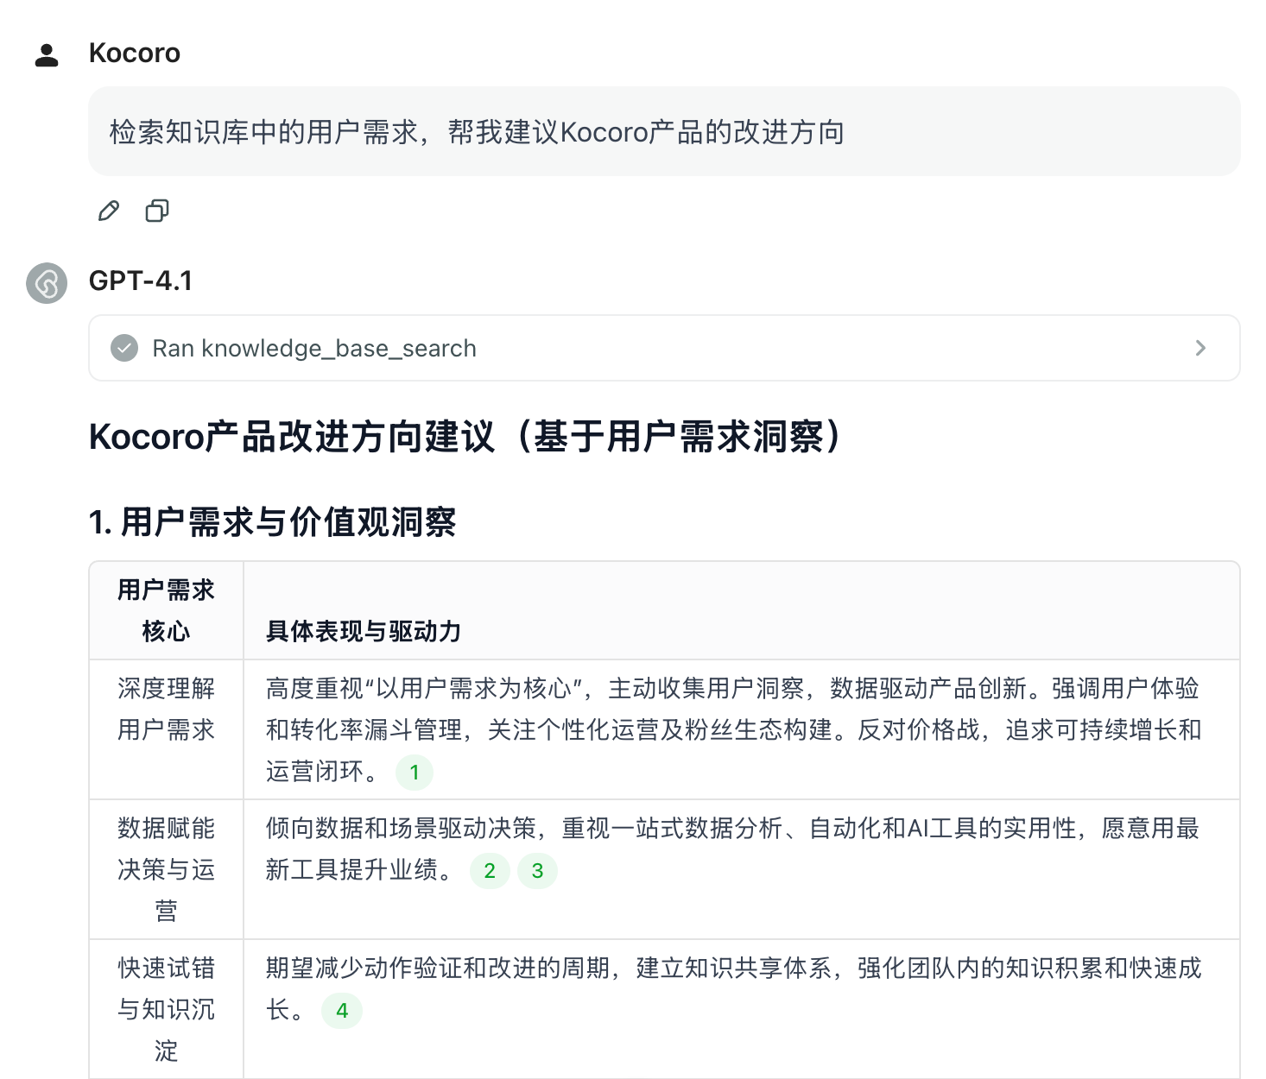This screenshot has width=1266, height=1079.
Task: Click the Kocoro user avatar icon
Action: [x=47, y=54]
